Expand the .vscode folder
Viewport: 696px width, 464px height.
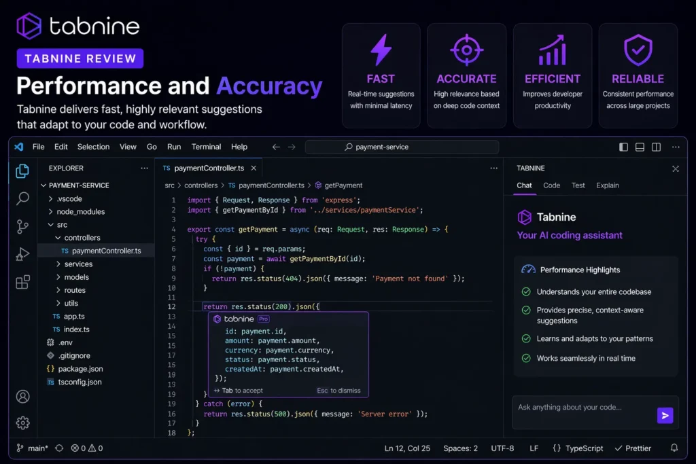pyautogui.click(x=50, y=199)
